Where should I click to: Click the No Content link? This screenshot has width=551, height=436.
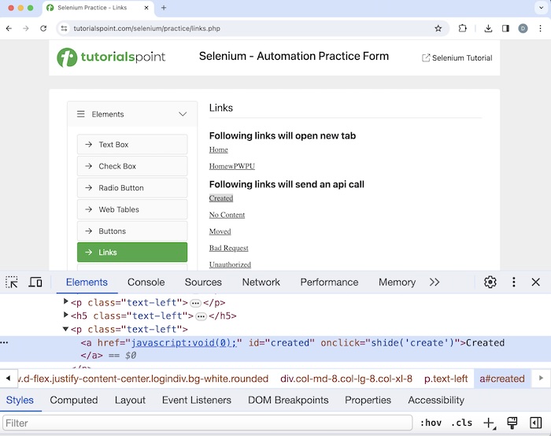pyautogui.click(x=227, y=215)
